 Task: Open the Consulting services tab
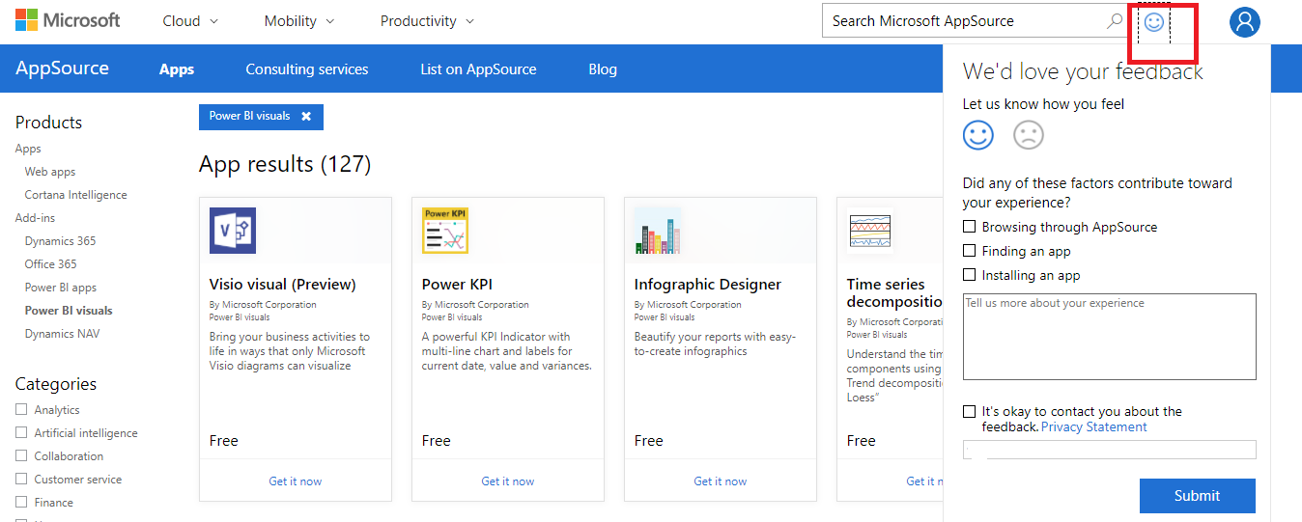pos(307,69)
